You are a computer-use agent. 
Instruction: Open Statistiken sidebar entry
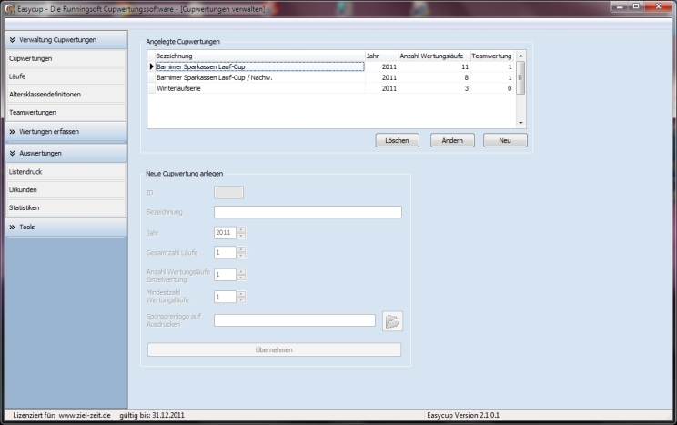tap(63, 207)
